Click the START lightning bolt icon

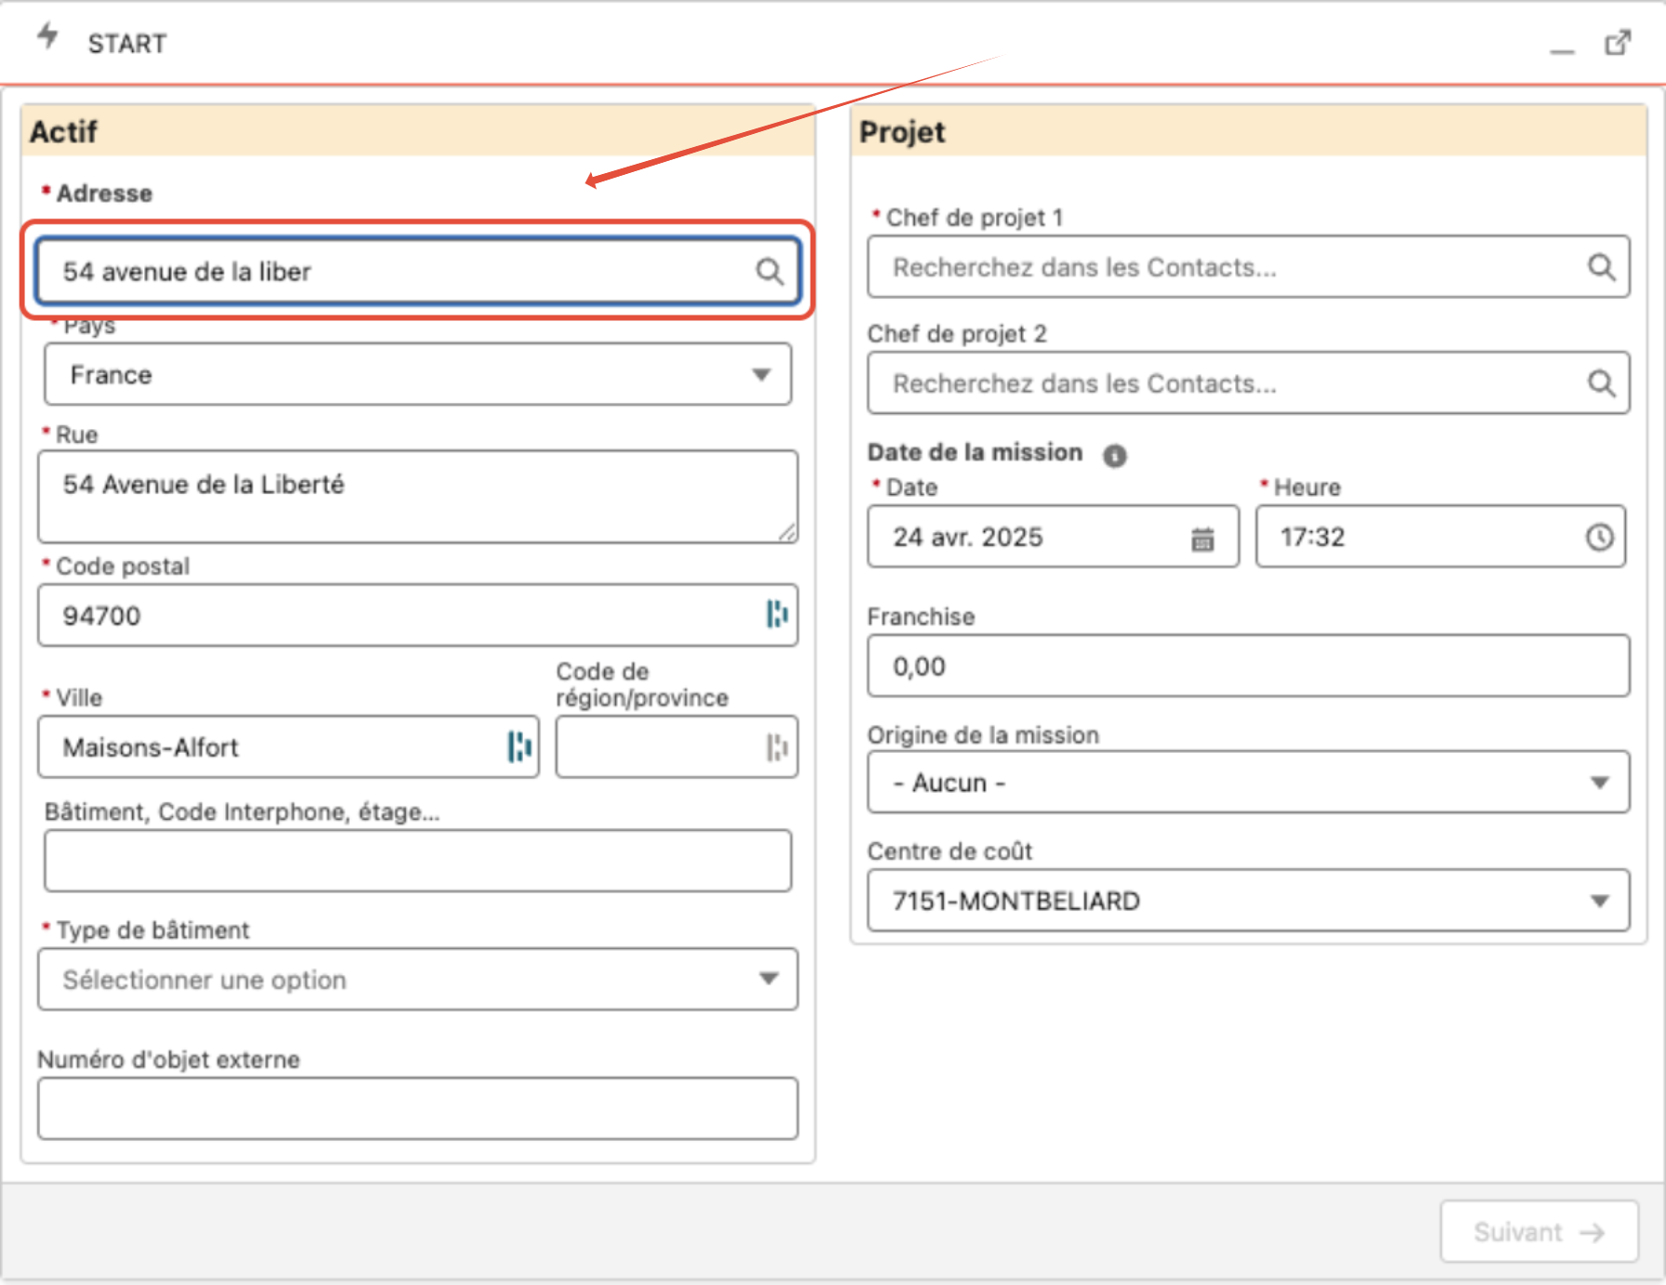(47, 36)
